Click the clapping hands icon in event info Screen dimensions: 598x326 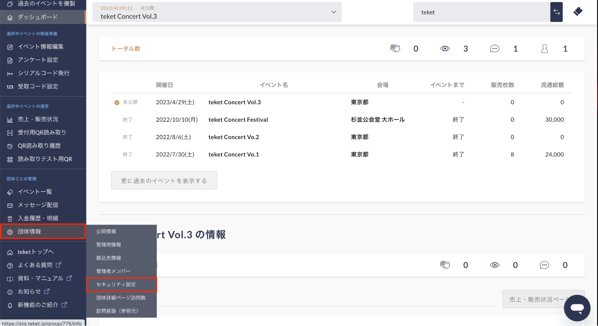pos(445,265)
